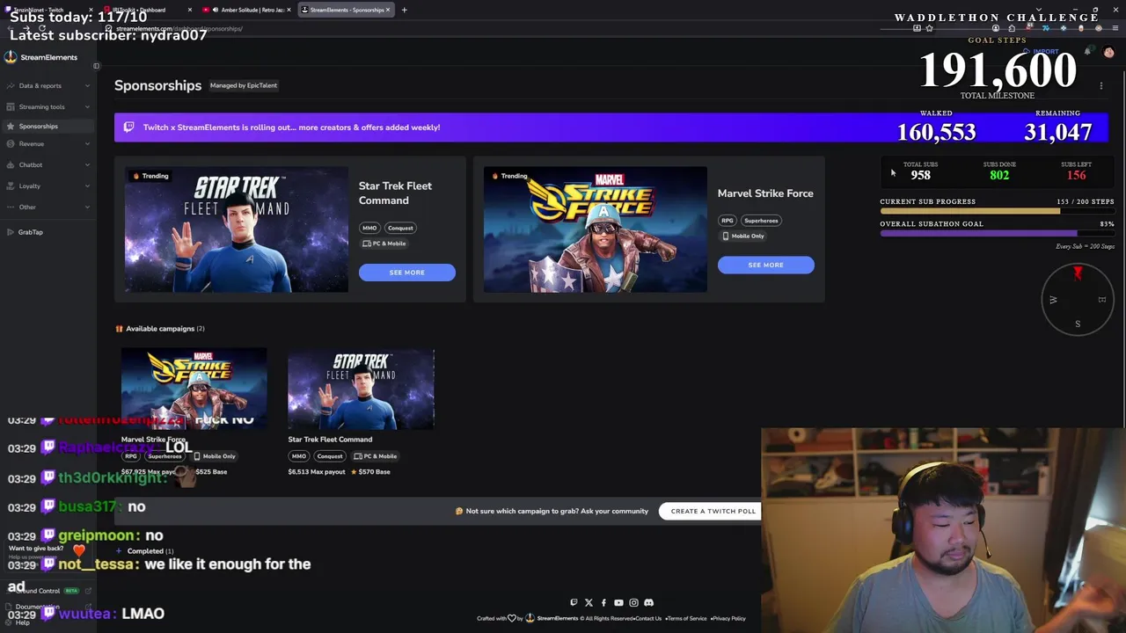Open Star Trek Fleet Command campaign thumbnail under Available
The image size is (1126, 633).
(x=361, y=389)
